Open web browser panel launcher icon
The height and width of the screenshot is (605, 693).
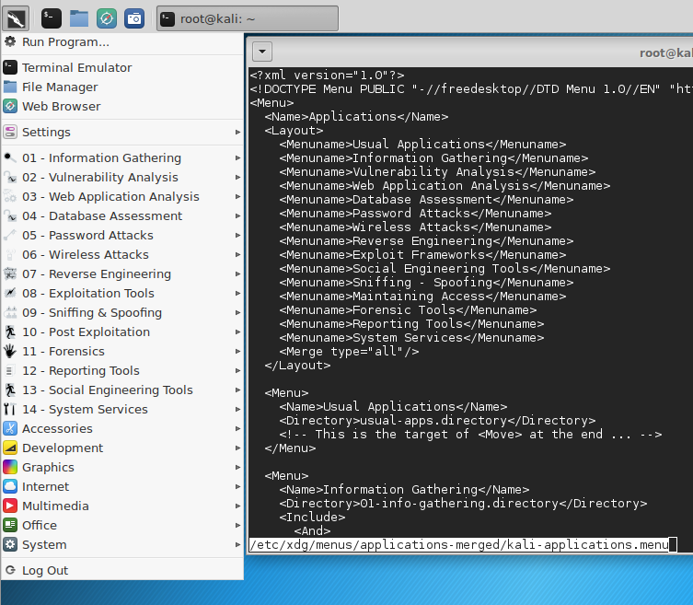(x=107, y=17)
